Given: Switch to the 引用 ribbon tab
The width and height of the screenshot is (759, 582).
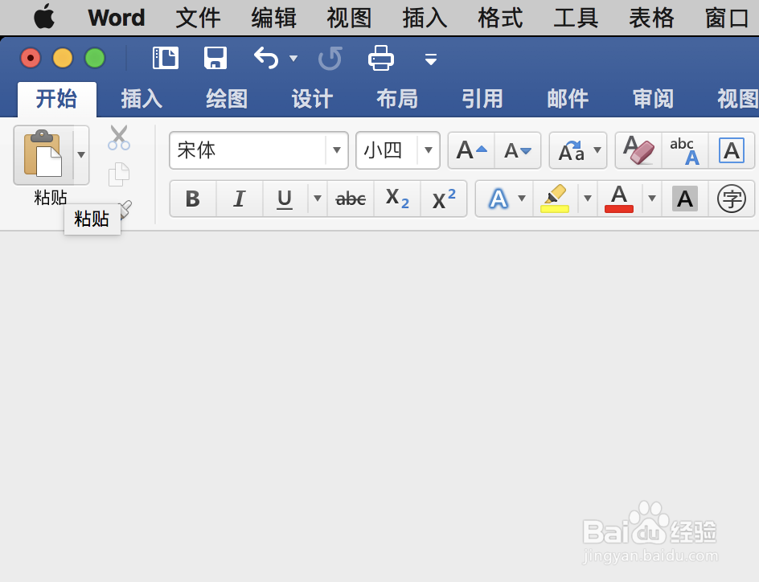Looking at the screenshot, I should click(482, 99).
